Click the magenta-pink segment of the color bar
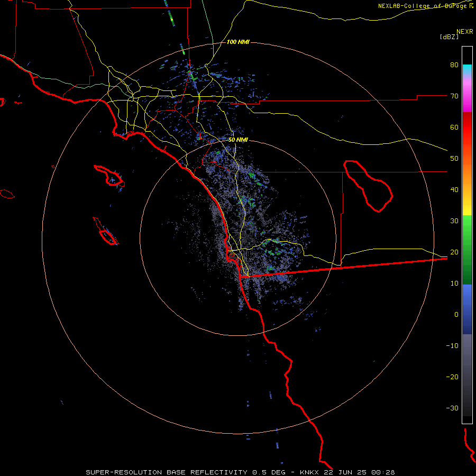This screenshot has height=476, width=476. [467, 94]
